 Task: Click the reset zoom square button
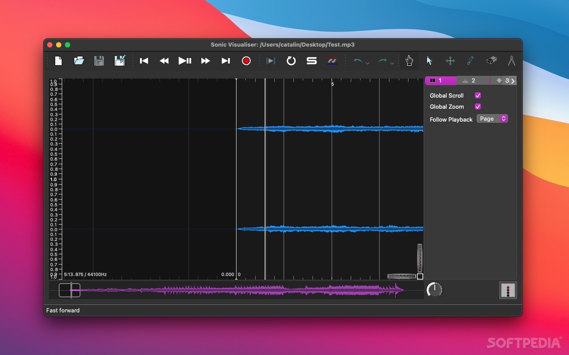point(420,276)
